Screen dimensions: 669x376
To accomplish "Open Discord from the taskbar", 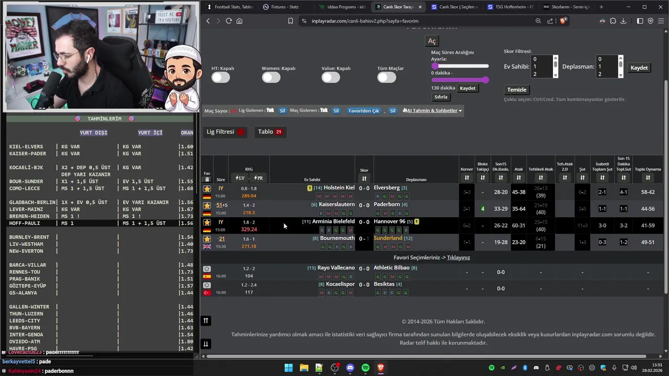I will click(350, 368).
